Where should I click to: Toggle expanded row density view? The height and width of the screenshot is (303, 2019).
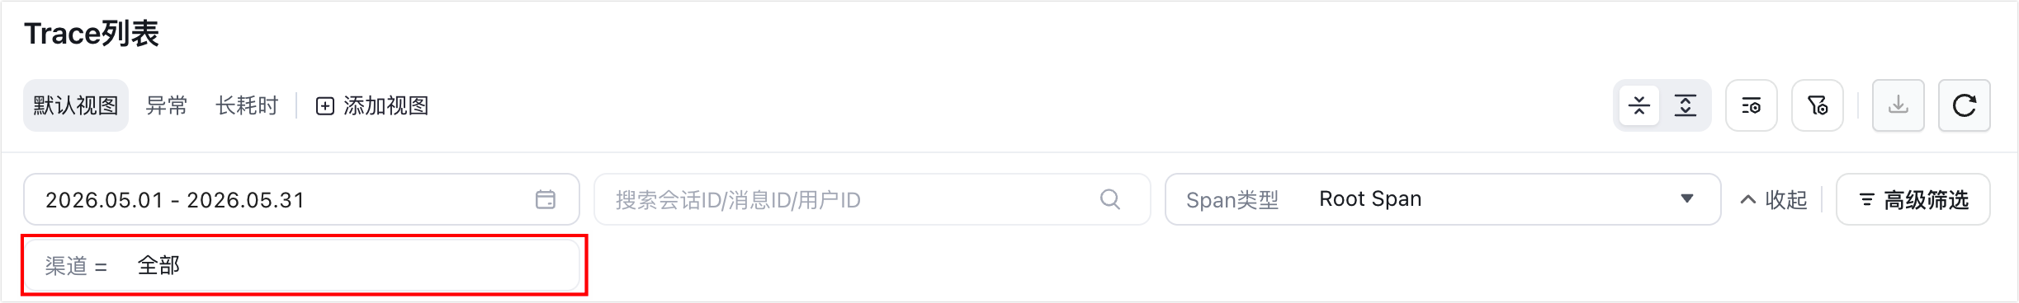(1686, 105)
